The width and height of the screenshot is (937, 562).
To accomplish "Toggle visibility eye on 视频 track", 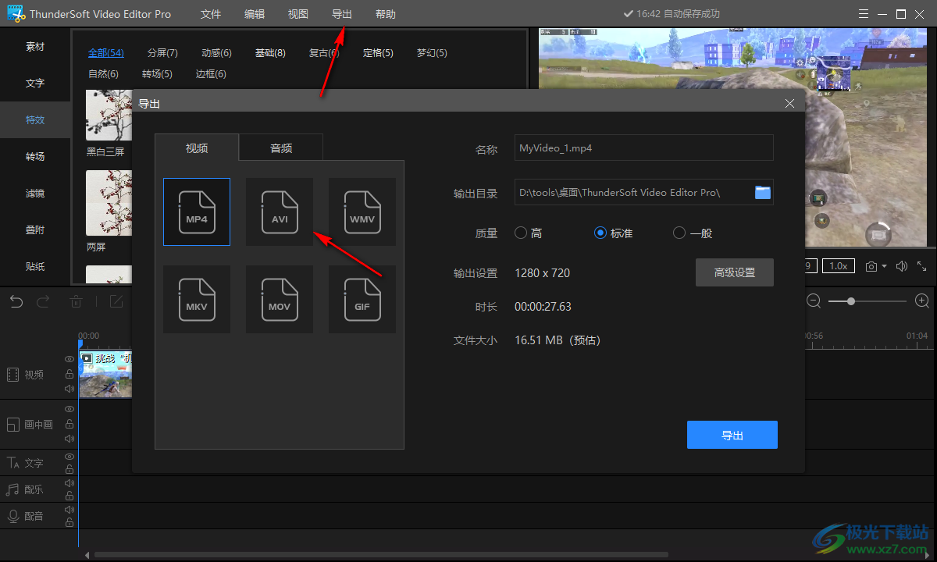I will 69,359.
